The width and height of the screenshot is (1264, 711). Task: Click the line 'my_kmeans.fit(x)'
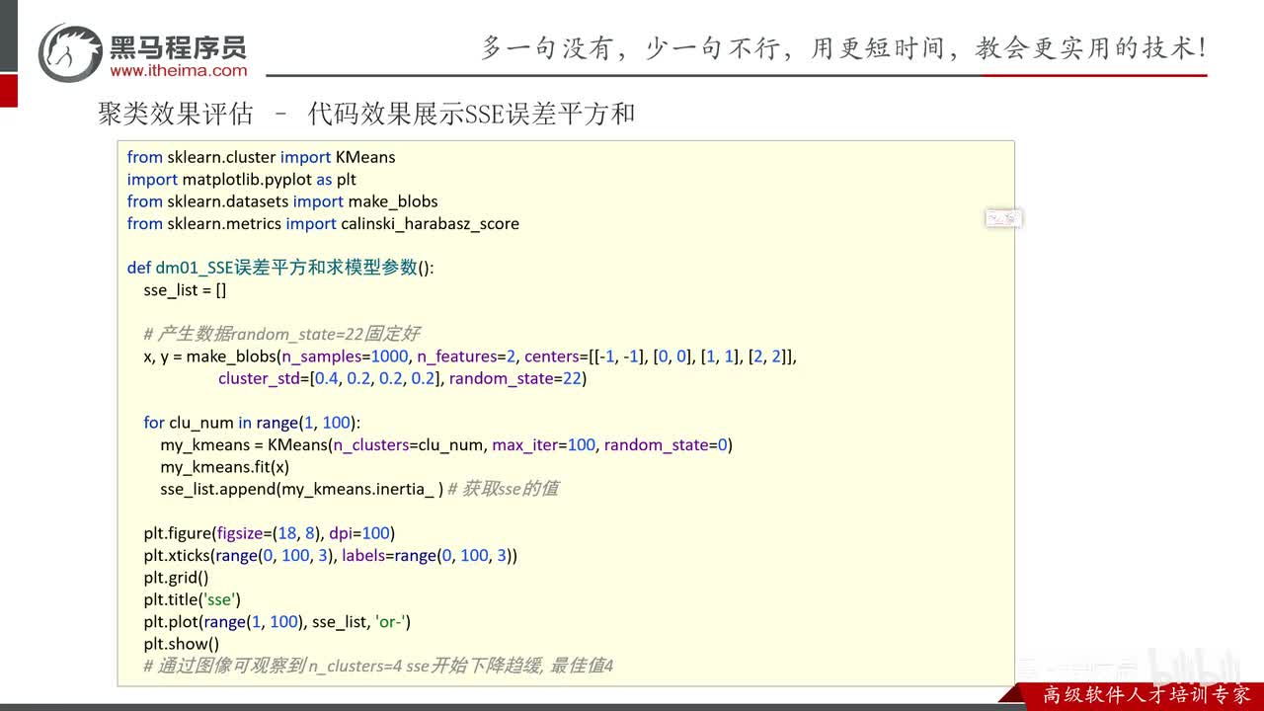[x=225, y=467]
